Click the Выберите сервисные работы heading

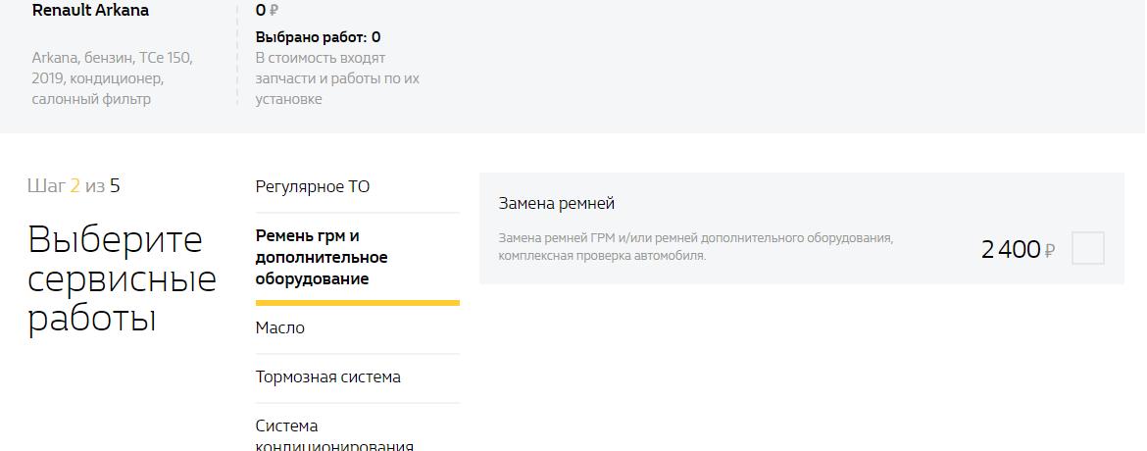[x=122, y=279]
